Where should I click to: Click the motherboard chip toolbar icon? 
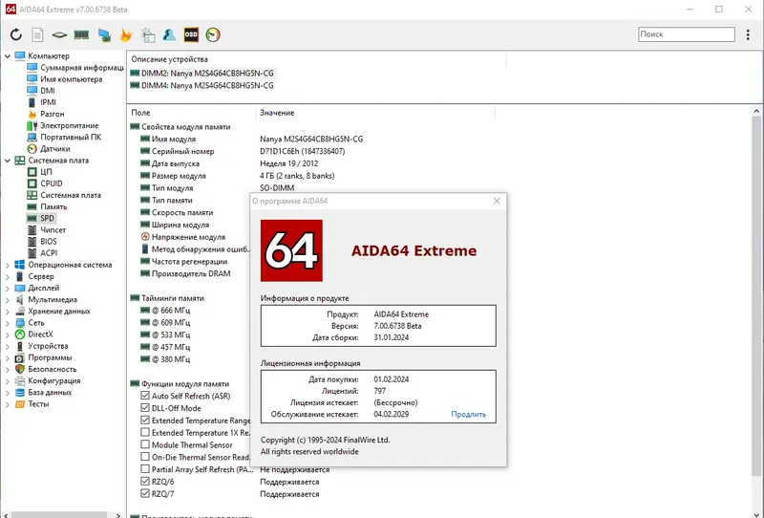click(59, 34)
